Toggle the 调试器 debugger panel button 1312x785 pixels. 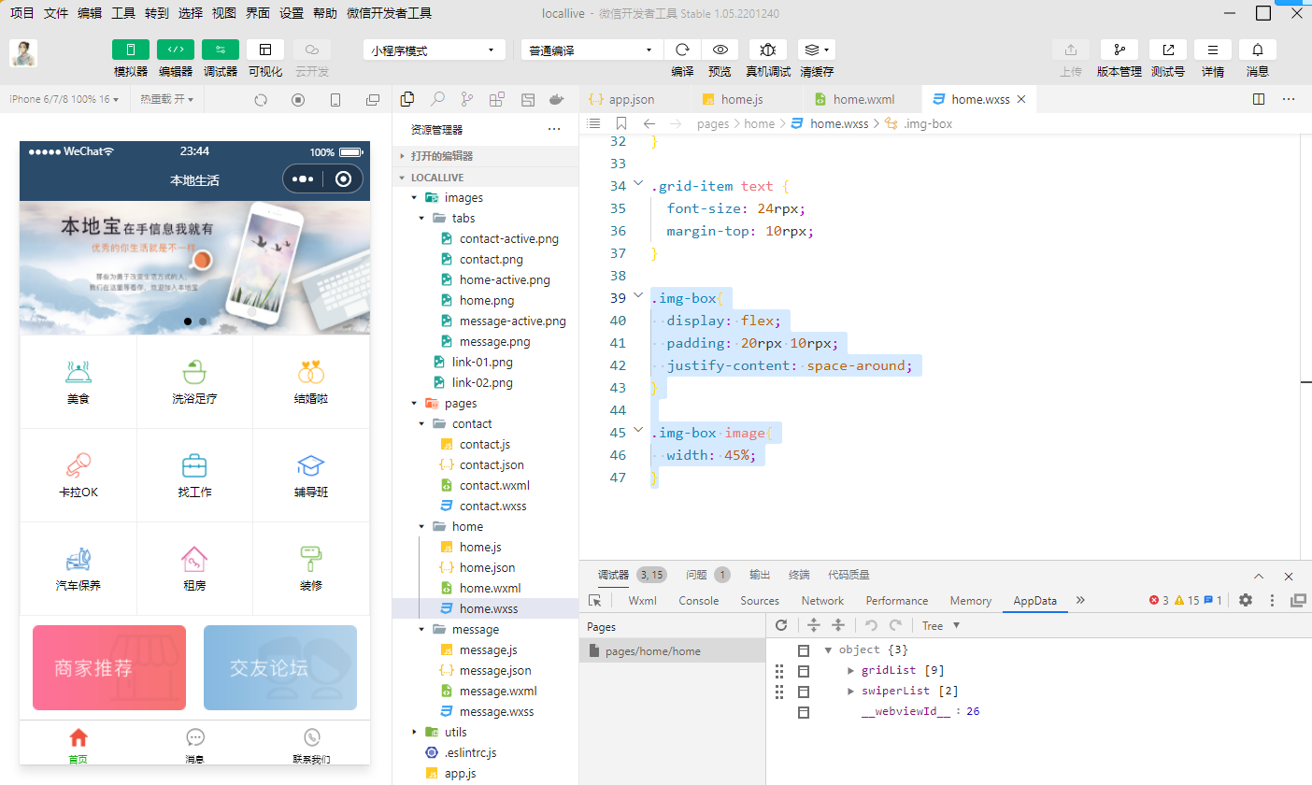click(x=221, y=50)
